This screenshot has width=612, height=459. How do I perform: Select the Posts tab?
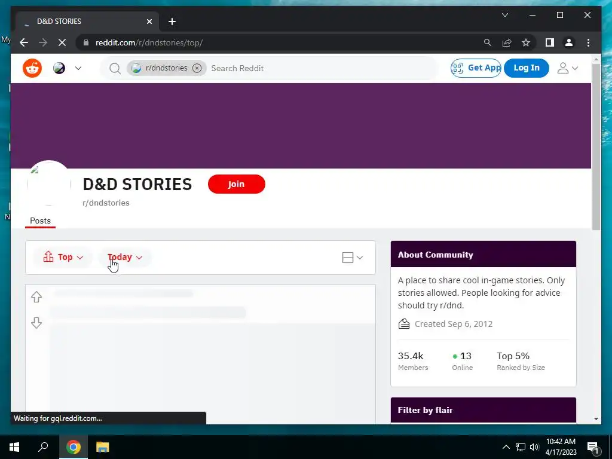click(x=40, y=221)
